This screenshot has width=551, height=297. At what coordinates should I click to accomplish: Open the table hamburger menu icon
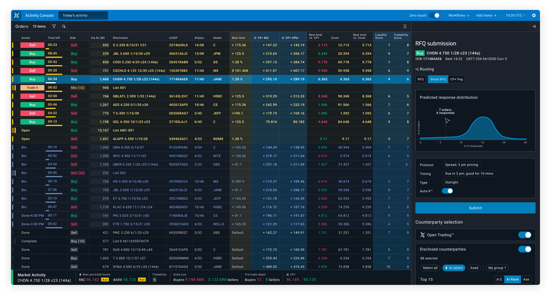pyautogui.click(x=405, y=26)
